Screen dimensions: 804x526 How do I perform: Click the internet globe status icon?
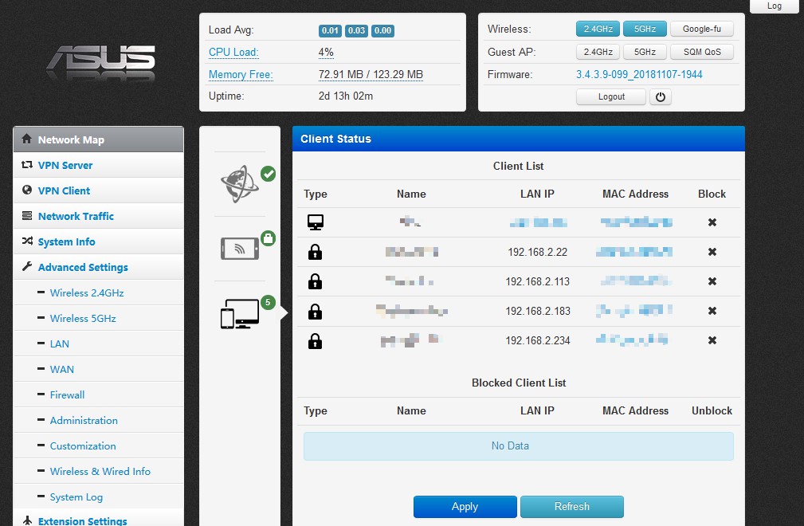click(241, 184)
